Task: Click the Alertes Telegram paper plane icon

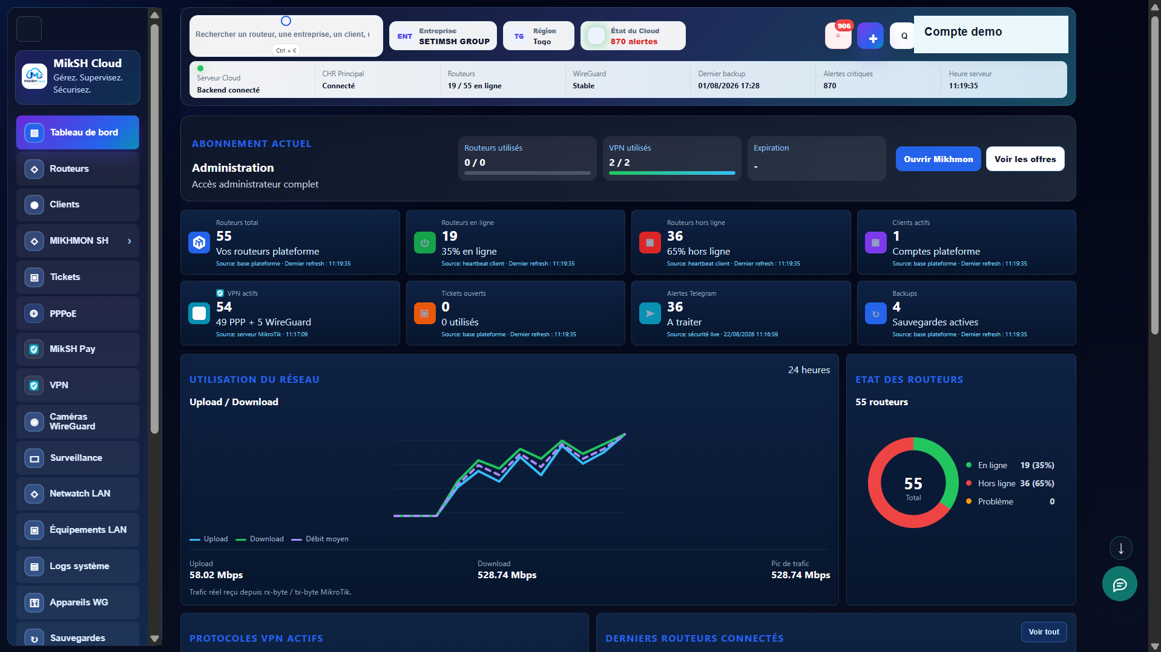Action: (650, 313)
